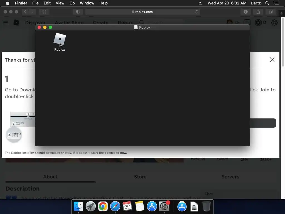Open System Preferences from the Dock
285x214 pixels.
click(164, 206)
